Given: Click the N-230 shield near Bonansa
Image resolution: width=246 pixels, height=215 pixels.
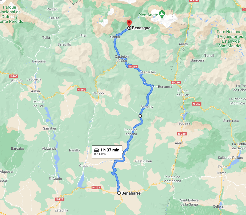Looking at the screenshot, I should tap(176, 82).
